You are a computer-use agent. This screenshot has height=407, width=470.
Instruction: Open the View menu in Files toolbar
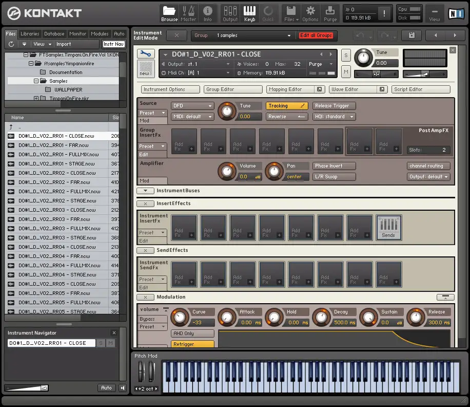(x=42, y=44)
